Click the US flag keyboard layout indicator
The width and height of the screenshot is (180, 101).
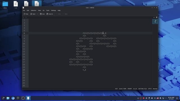[x=157, y=98]
